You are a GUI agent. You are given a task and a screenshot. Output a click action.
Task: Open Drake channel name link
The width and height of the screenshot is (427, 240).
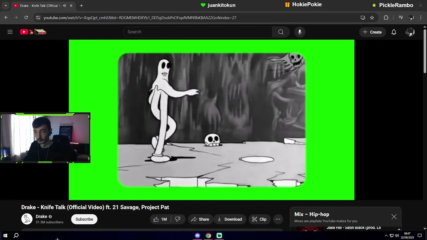(41, 217)
